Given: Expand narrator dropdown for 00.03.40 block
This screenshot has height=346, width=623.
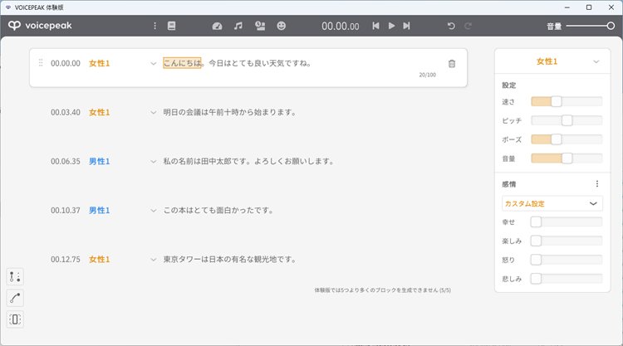Looking at the screenshot, I should [154, 113].
